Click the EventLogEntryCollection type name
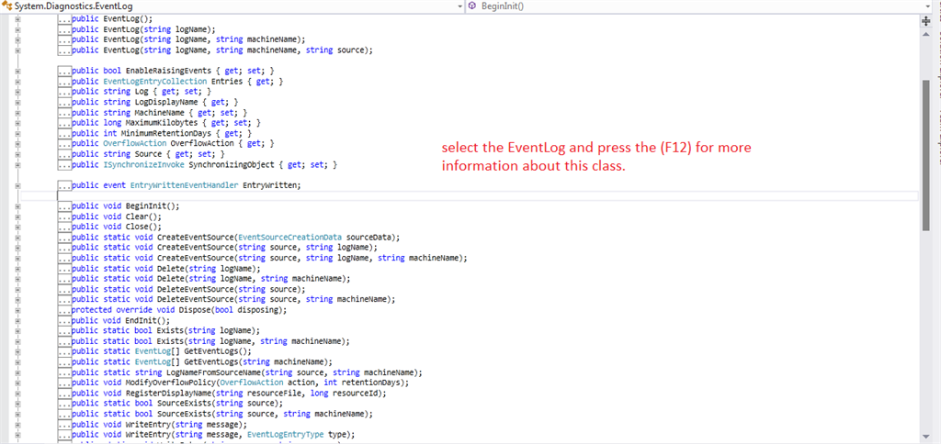Viewport: 941px width, 444px height. tap(154, 81)
